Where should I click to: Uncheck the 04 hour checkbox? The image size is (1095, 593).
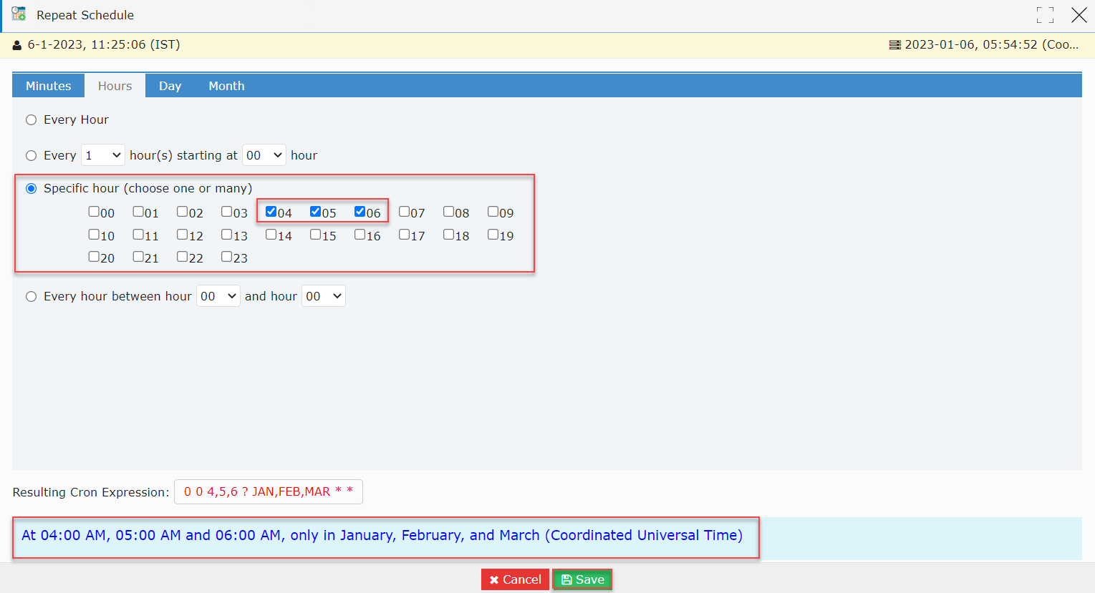271,212
